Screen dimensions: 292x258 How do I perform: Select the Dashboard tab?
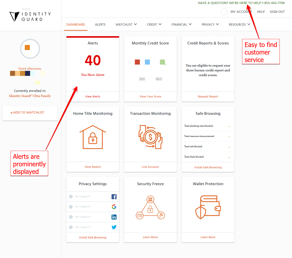tap(76, 24)
